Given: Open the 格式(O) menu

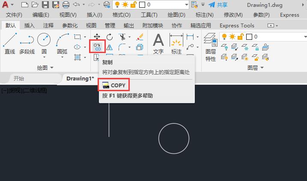Looking at the screenshot, I should 122,15.
